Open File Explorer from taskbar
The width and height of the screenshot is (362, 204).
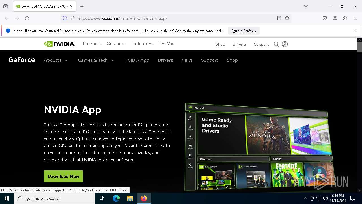click(x=130, y=198)
